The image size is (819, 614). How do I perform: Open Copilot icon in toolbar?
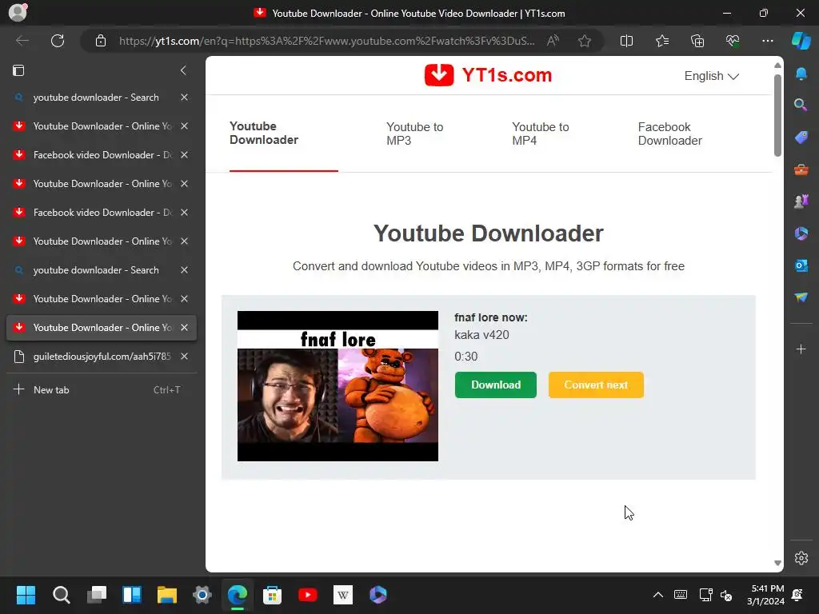tap(801, 41)
